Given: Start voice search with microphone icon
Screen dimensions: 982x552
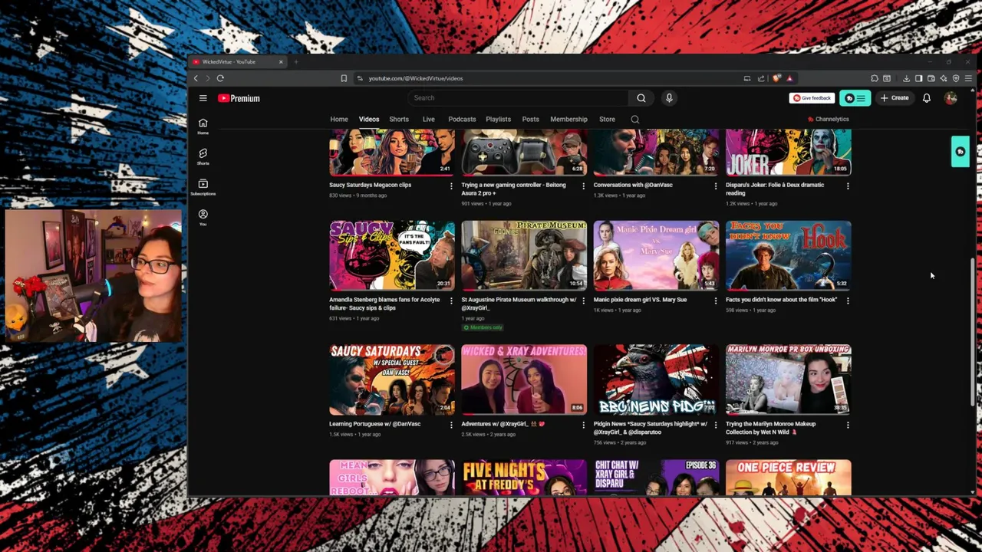Looking at the screenshot, I should [669, 98].
